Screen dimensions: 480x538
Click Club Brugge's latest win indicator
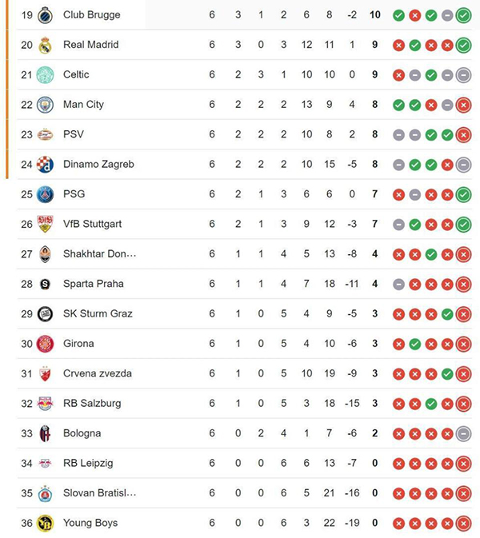pyautogui.click(x=463, y=15)
